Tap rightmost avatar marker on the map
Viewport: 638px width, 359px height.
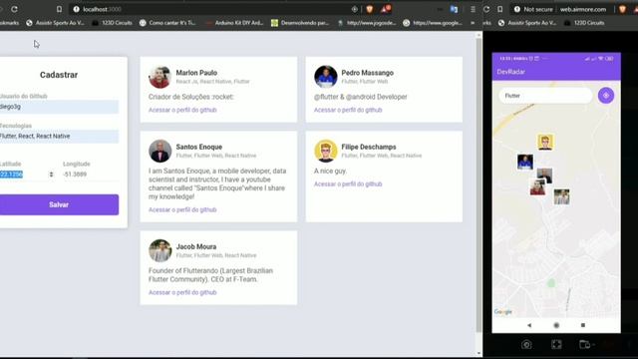point(561,196)
